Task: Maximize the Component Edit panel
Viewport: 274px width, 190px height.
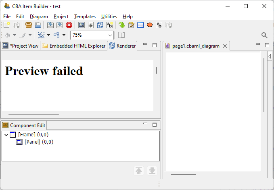Action: pos(155,125)
